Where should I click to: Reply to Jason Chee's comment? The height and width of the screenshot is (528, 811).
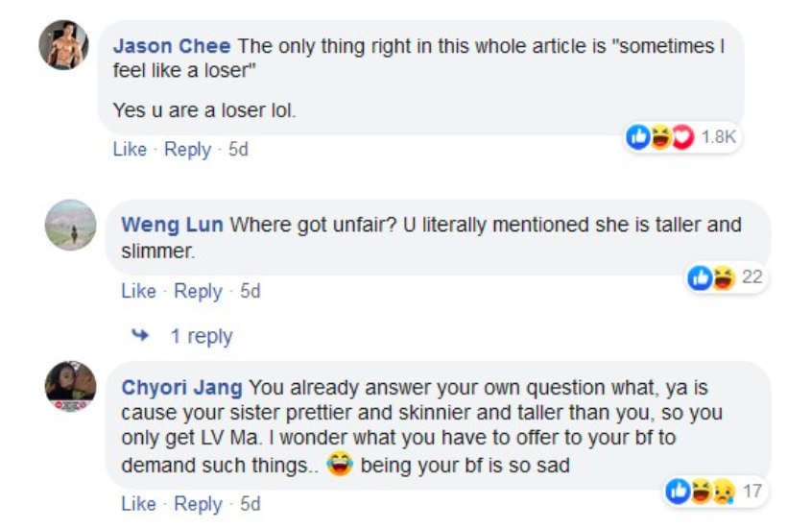187,150
